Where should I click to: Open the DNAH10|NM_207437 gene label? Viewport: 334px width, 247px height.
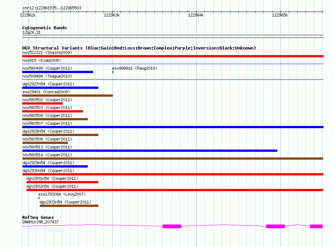(x=41, y=222)
